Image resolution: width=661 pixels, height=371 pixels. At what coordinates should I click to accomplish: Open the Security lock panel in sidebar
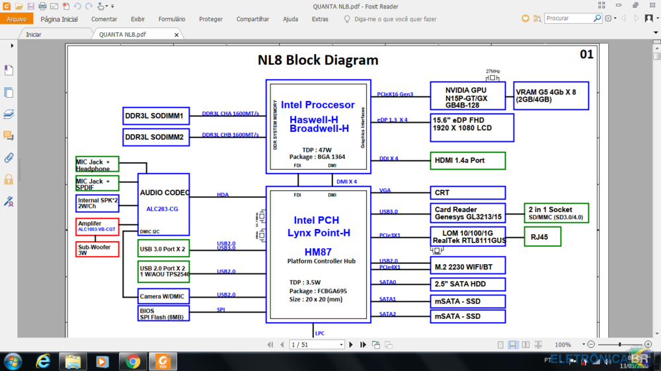pos(9,179)
